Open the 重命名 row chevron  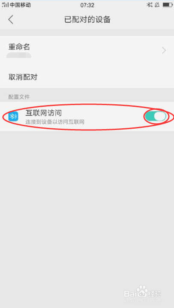[164, 51]
